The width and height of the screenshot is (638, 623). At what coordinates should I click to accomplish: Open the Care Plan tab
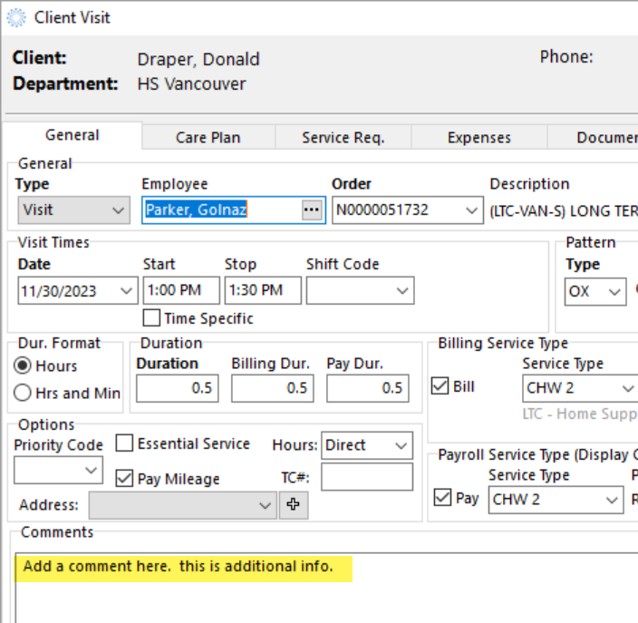pyautogui.click(x=208, y=138)
